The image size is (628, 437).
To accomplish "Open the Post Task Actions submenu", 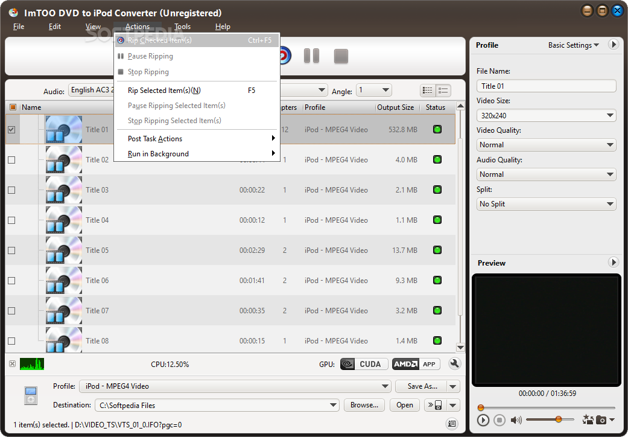I will click(196, 139).
